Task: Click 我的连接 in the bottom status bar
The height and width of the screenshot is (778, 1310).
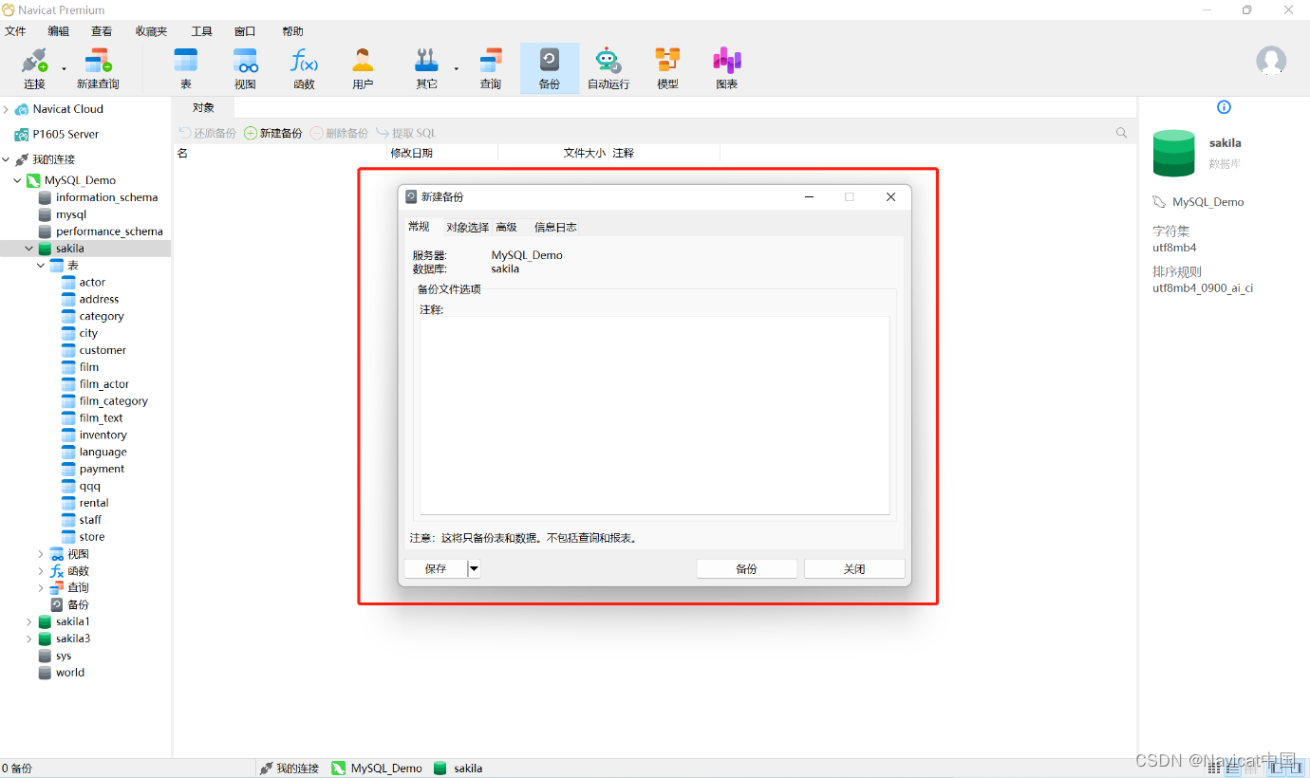Action: click(x=289, y=769)
